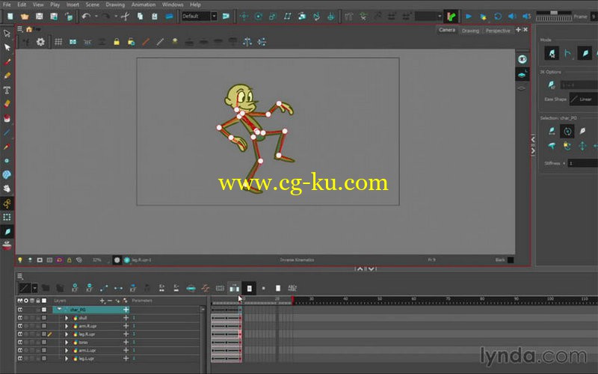Click the Undo arrow icon
598x374 pixels.
[x=86, y=16]
